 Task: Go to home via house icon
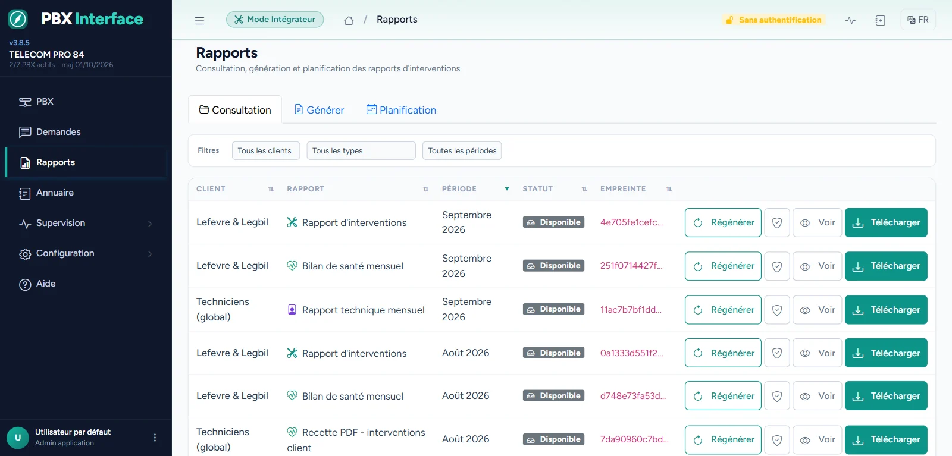coord(349,20)
